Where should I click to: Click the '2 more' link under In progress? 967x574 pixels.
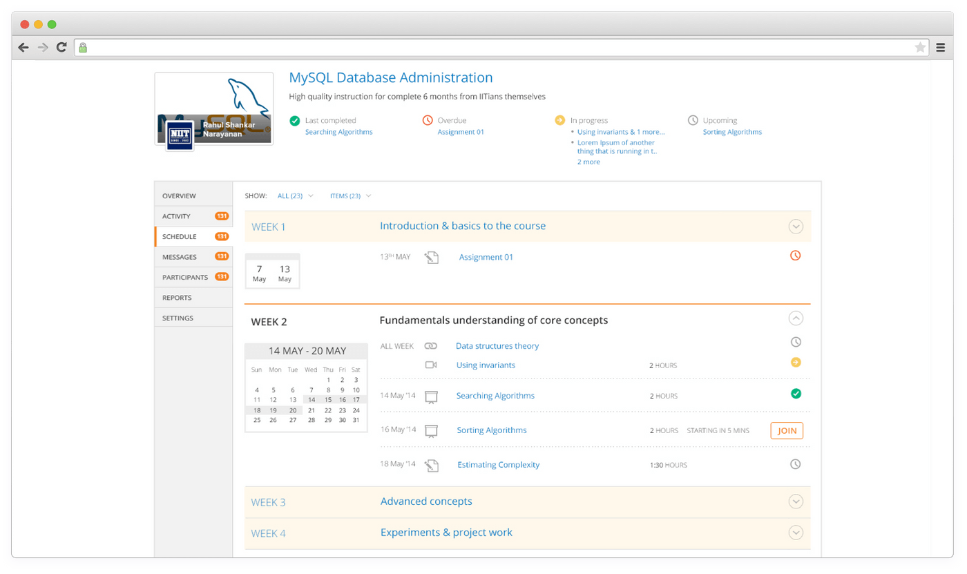point(588,162)
